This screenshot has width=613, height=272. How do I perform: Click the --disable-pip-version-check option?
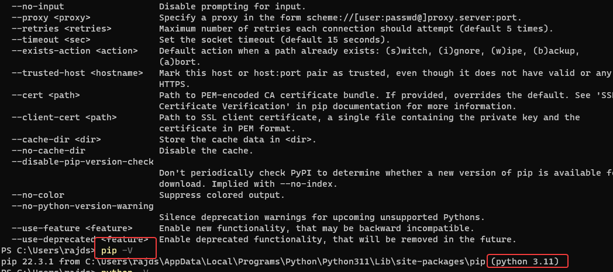82,162
